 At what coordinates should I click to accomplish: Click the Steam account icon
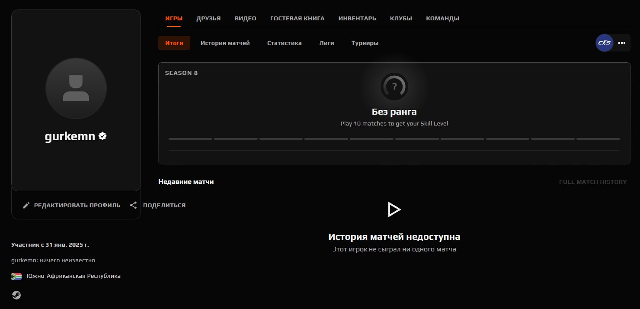click(x=16, y=295)
